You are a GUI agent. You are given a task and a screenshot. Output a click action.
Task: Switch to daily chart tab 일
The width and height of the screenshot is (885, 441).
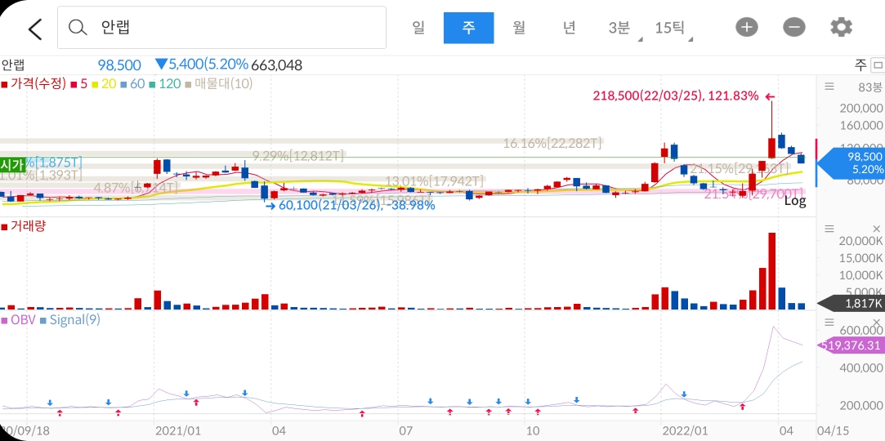pyautogui.click(x=418, y=28)
